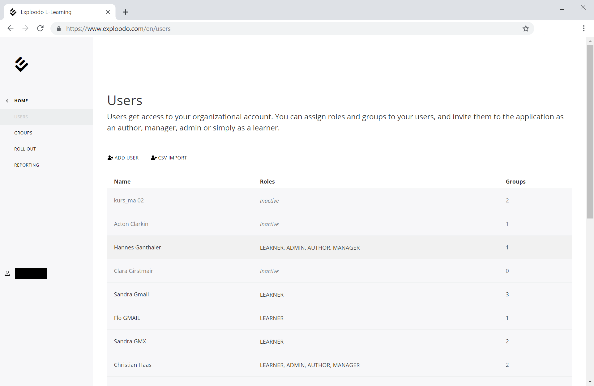This screenshot has height=386, width=594.
Task: Click the Exploodo logo in the sidebar
Action: coord(21,64)
